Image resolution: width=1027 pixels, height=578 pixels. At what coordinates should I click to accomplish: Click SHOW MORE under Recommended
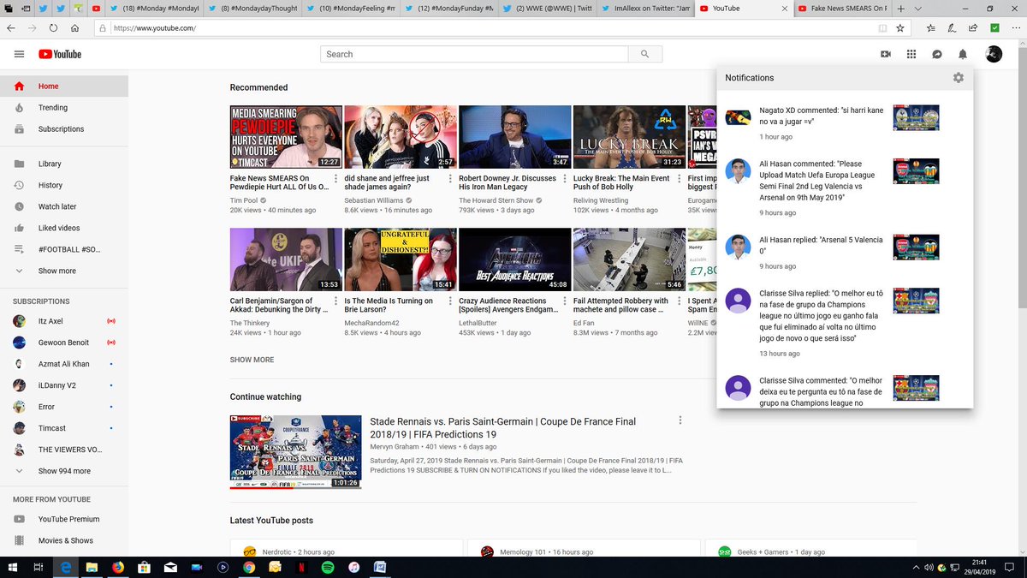click(252, 360)
